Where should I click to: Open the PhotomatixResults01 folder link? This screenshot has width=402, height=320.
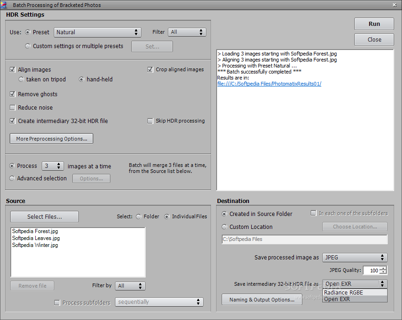coord(269,84)
